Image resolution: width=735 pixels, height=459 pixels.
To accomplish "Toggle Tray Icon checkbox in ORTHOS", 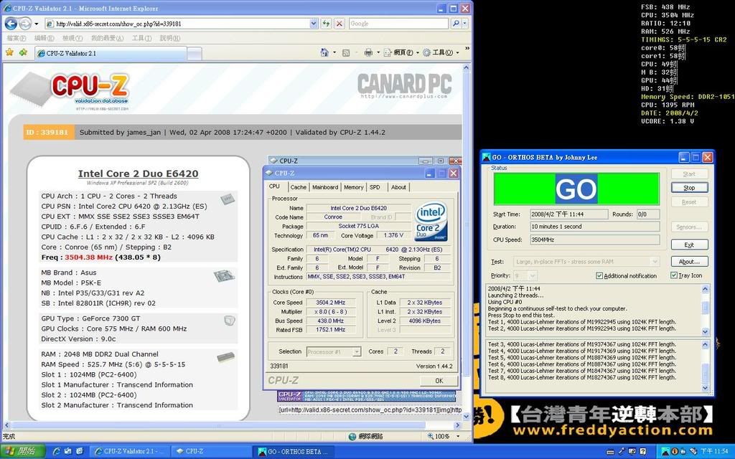I will pyautogui.click(x=674, y=275).
